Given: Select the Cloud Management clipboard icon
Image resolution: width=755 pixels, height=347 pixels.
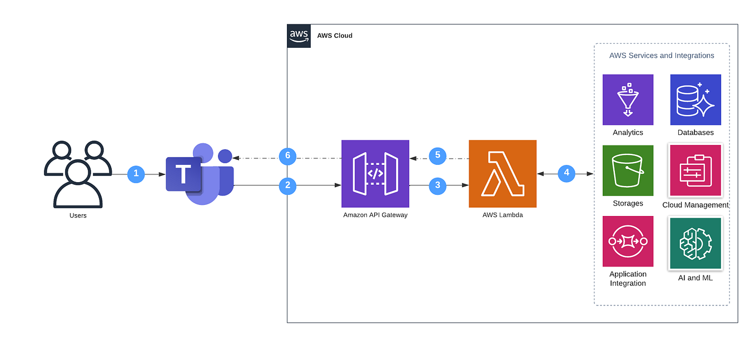Looking at the screenshot, I should coord(695,170).
